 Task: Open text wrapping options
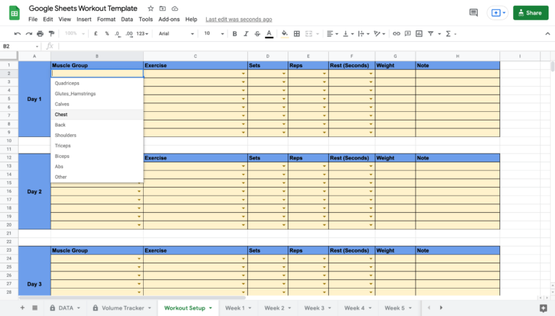click(x=363, y=34)
